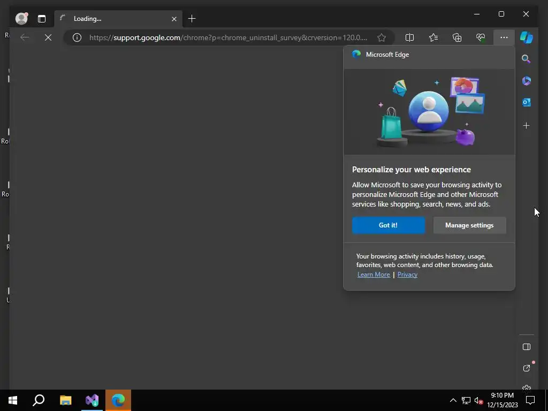The image size is (548, 411).
Task: Select the Loading... tab
Action: (x=118, y=19)
